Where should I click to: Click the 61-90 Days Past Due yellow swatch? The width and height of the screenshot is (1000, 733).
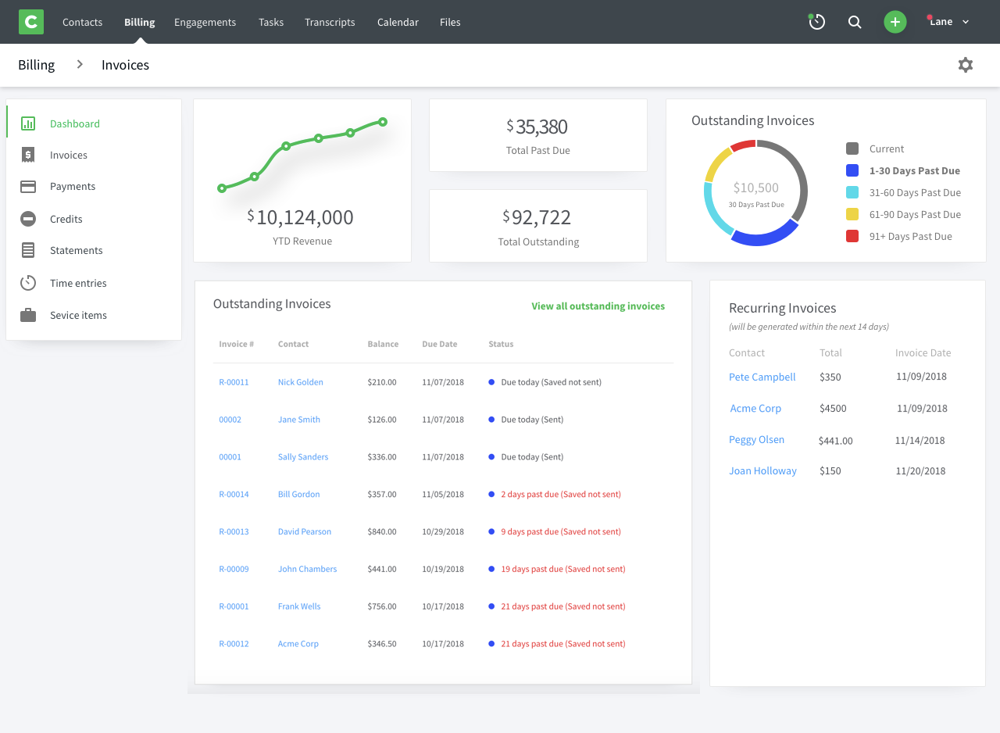[x=852, y=214]
